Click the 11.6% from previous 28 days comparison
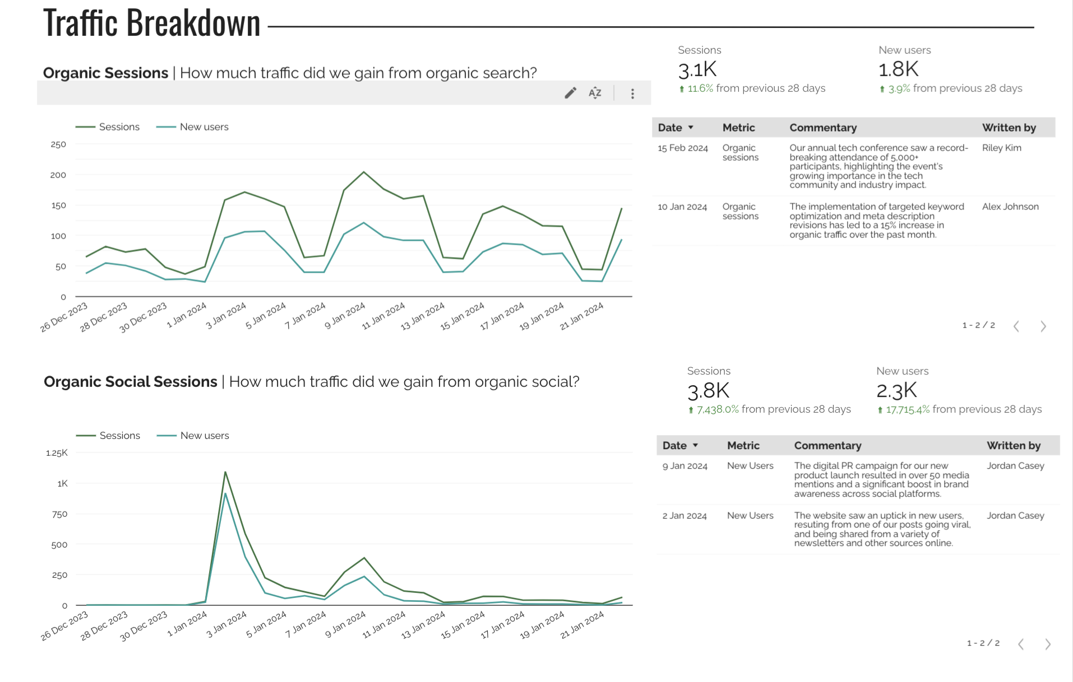The height and width of the screenshot is (682, 1073). 752,88
